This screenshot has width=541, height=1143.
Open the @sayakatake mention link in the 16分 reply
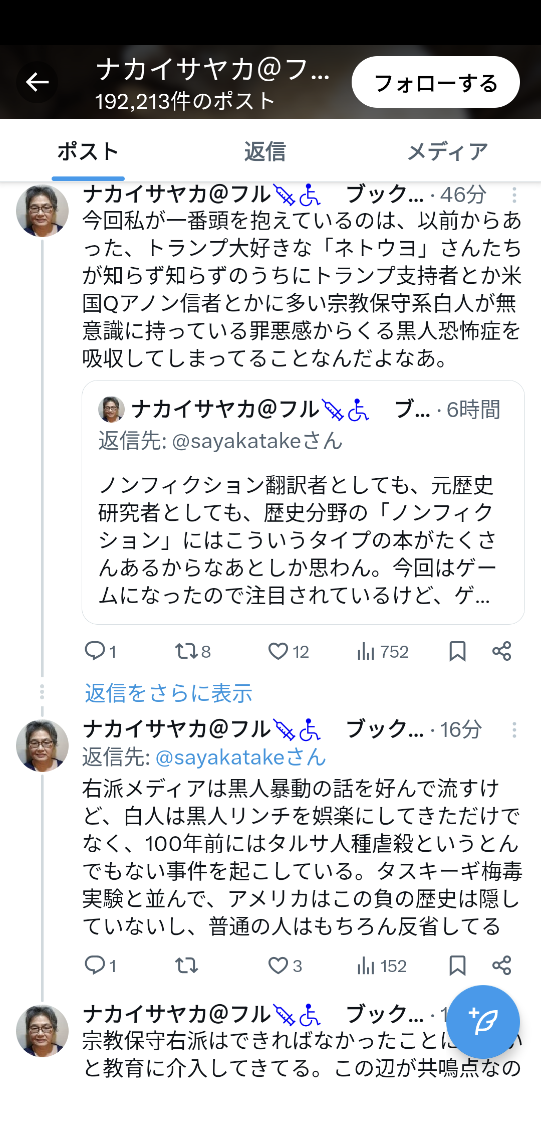240,757
